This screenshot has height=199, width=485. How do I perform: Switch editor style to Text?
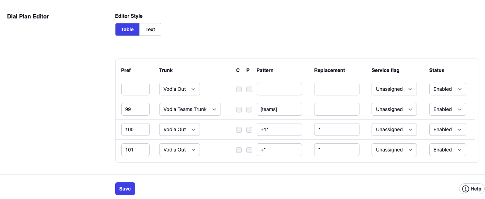[150, 29]
